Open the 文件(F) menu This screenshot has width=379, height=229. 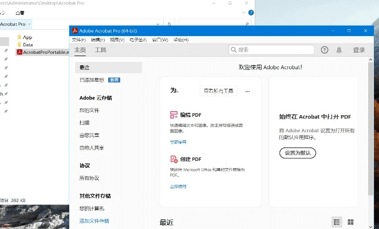[x=78, y=40]
